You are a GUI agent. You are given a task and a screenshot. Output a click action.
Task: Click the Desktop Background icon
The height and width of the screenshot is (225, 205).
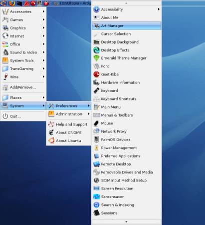click(x=96, y=42)
